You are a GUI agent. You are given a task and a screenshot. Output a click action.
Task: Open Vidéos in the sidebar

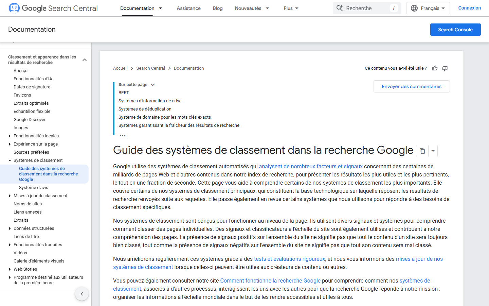pos(20,253)
